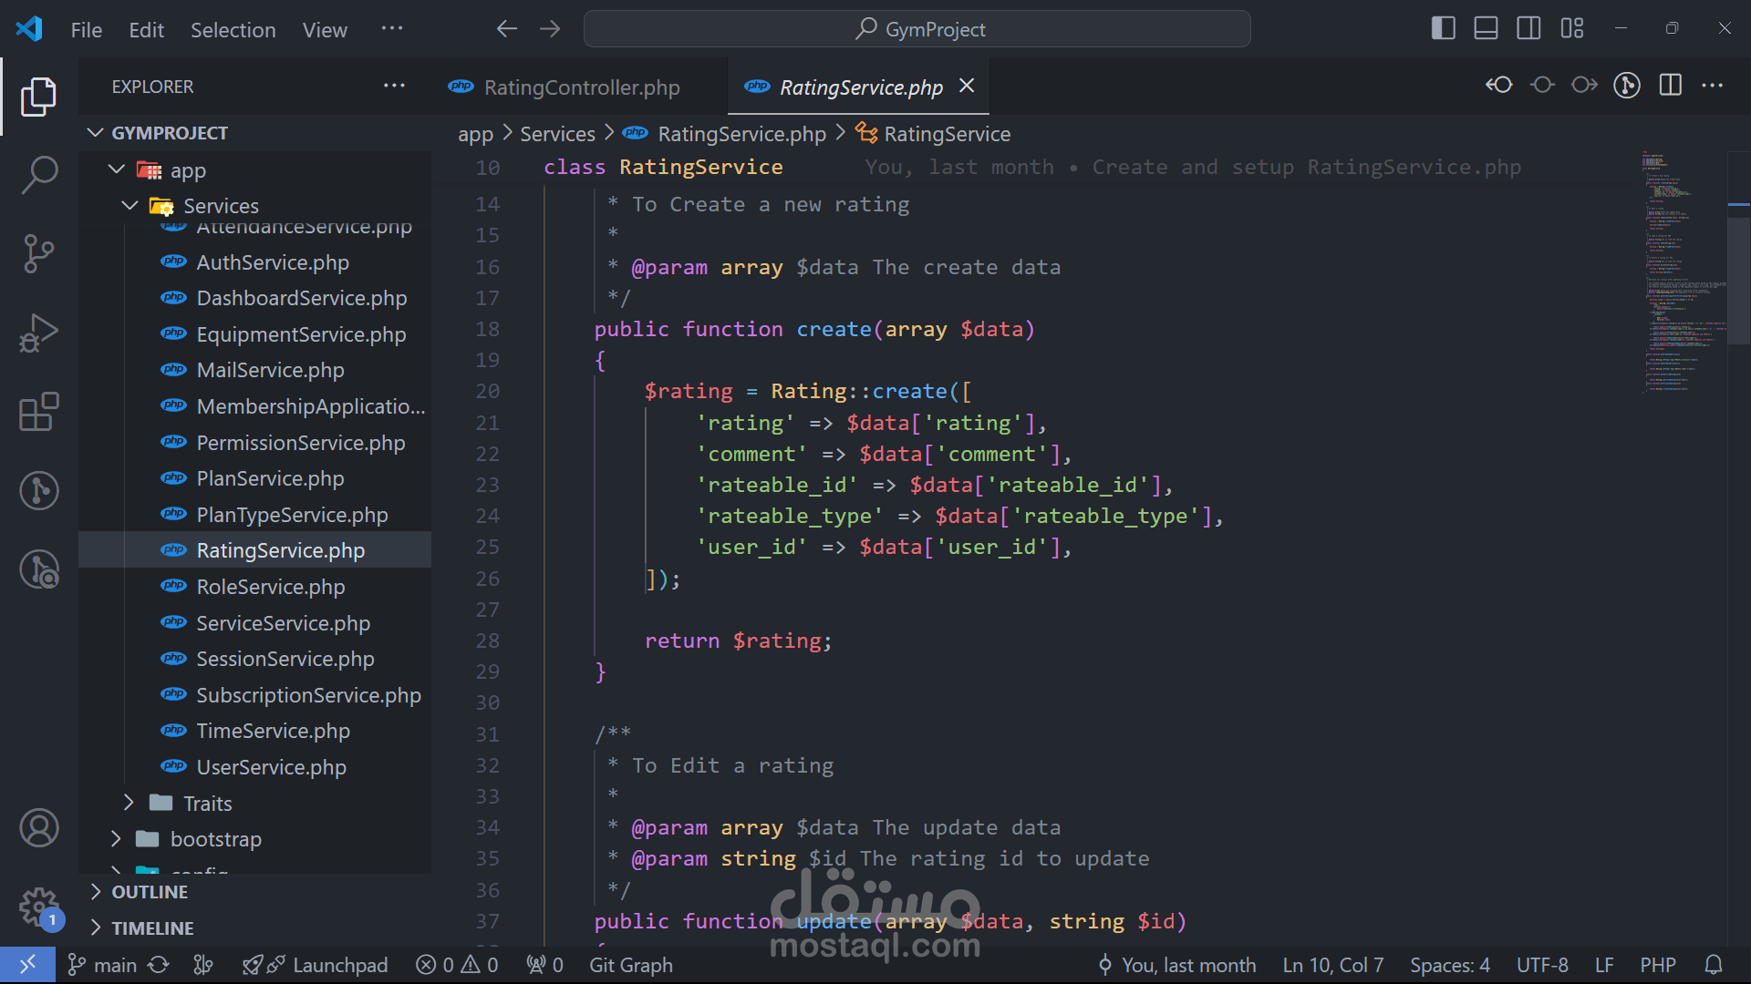This screenshot has width=1751, height=984.
Task: Expand the Traits folder
Action: [x=207, y=804]
